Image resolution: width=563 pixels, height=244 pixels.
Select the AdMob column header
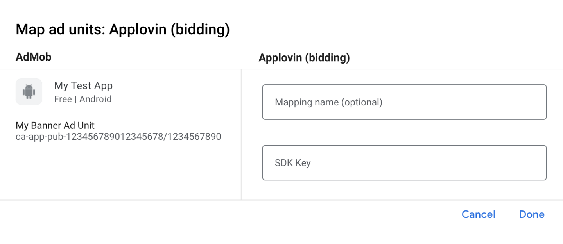click(x=33, y=57)
